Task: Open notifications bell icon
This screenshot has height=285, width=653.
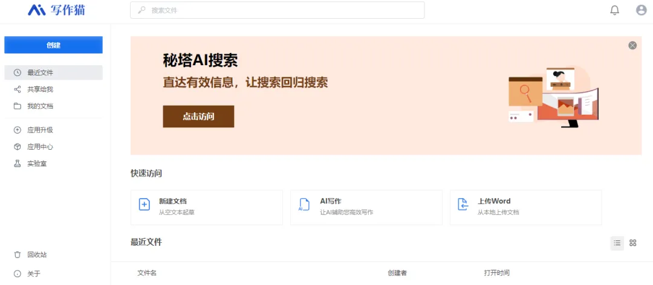Action: pos(615,10)
